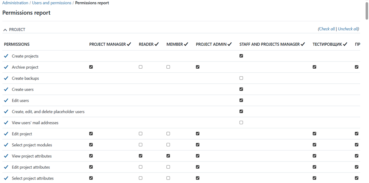Click the Uncheck all link
The image size is (369, 183).
(x=349, y=29)
